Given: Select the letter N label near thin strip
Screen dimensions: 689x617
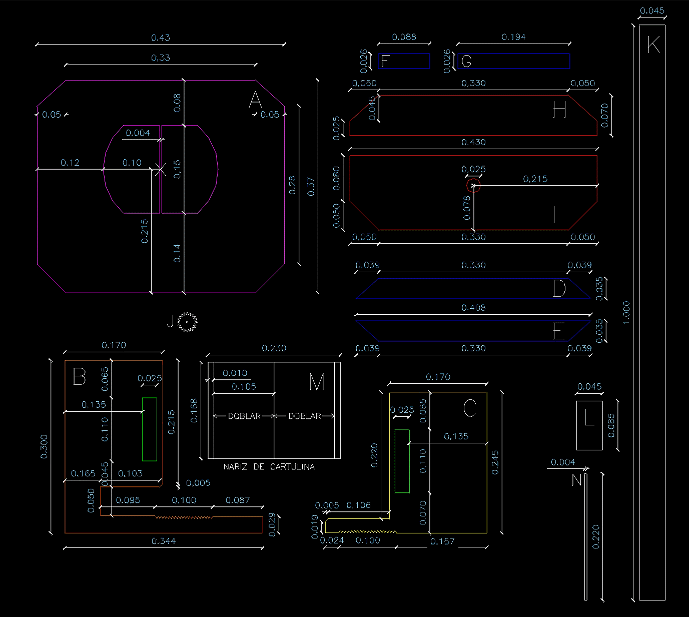Looking at the screenshot, I should (x=577, y=480).
